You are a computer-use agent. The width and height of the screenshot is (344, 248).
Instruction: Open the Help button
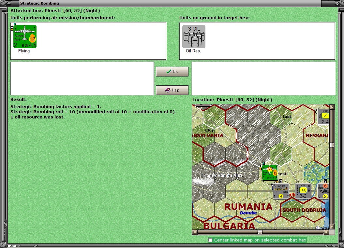click(172, 90)
